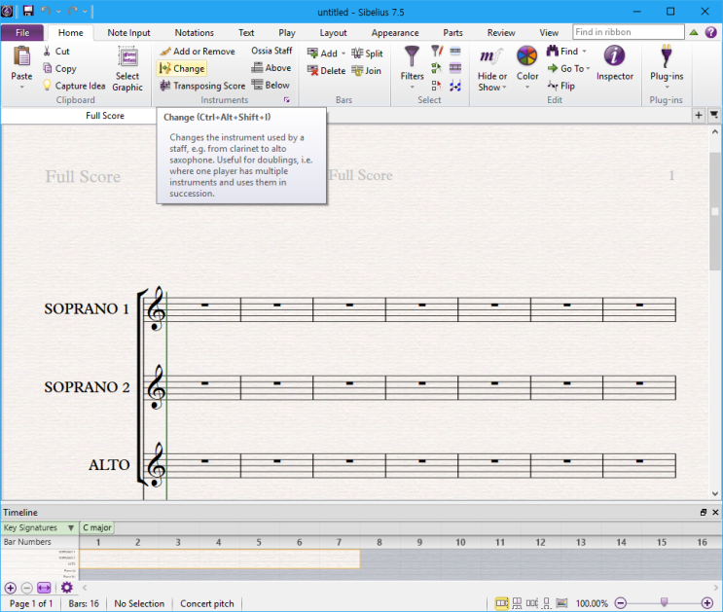Click the Find binoculars icon

[553, 51]
